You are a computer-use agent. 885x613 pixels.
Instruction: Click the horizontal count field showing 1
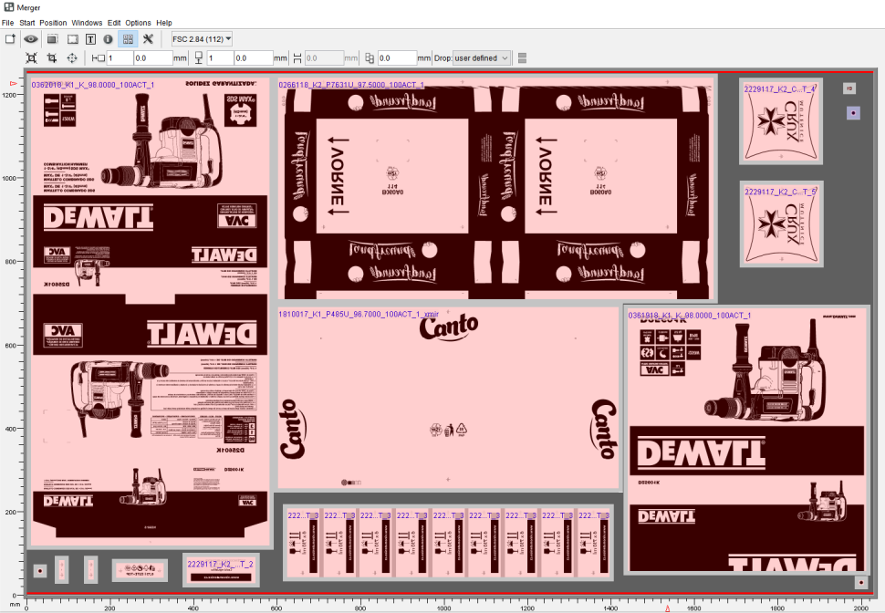120,58
